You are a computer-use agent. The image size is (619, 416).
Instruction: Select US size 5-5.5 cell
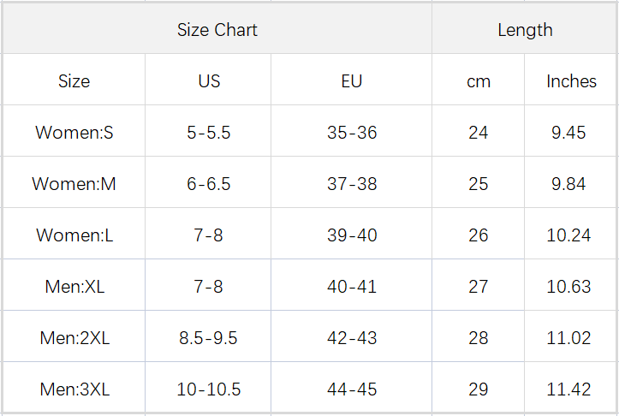[209, 133]
